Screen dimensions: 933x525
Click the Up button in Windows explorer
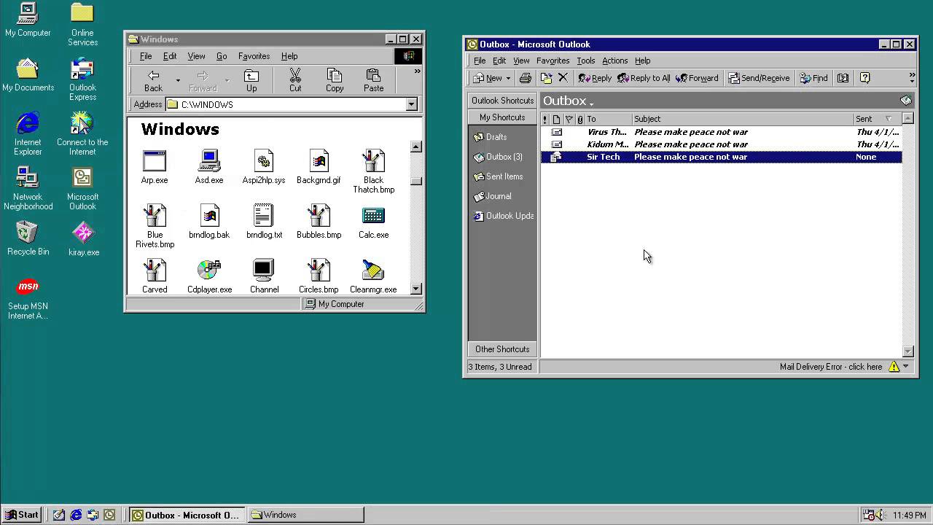251,80
